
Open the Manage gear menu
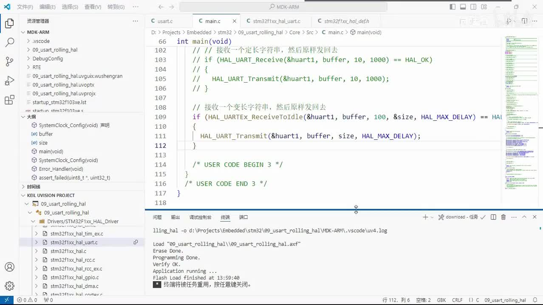pos(9,286)
